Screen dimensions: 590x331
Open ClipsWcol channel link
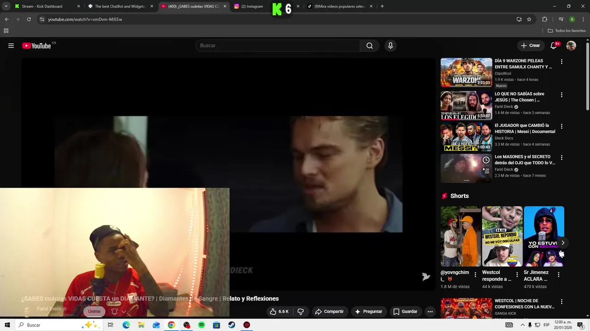(502, 74)
